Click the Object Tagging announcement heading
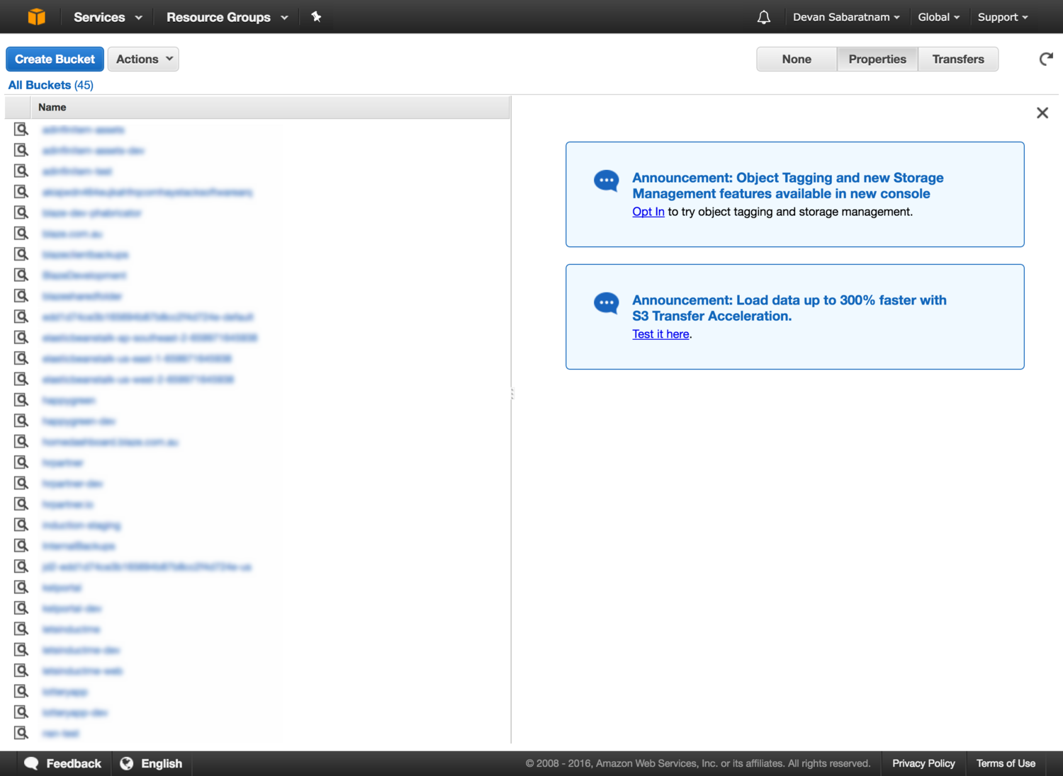The height and width of the screenshot is (776, 1063). 788,186
